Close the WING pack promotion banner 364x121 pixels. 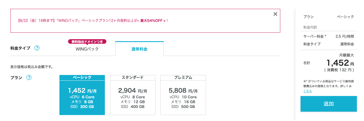pyautogui.click(x=275, y=14)
